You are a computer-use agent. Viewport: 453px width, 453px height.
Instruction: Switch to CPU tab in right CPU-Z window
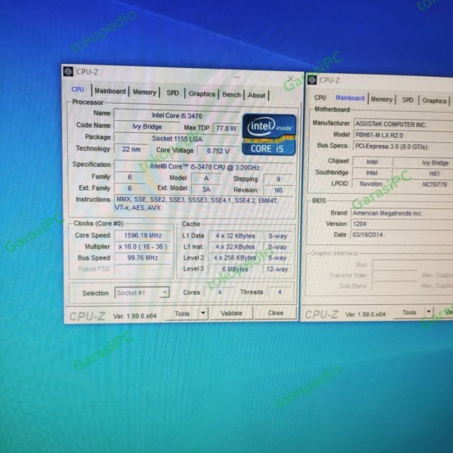[320, 97]
